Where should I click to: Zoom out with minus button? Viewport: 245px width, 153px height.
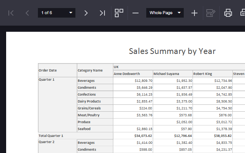coord(136,13)
